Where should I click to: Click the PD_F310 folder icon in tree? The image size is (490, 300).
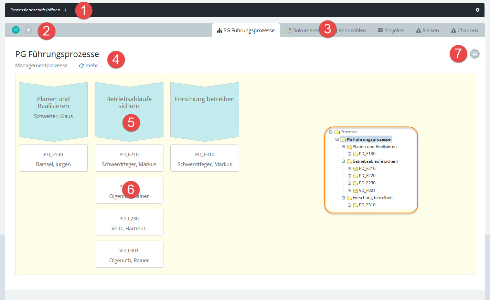click(x=355, y=205)
